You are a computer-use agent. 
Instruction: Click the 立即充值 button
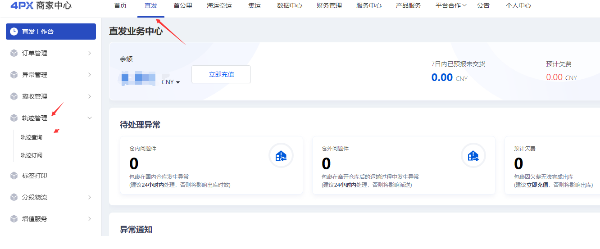pyautogui.click(x=221, y=74)
